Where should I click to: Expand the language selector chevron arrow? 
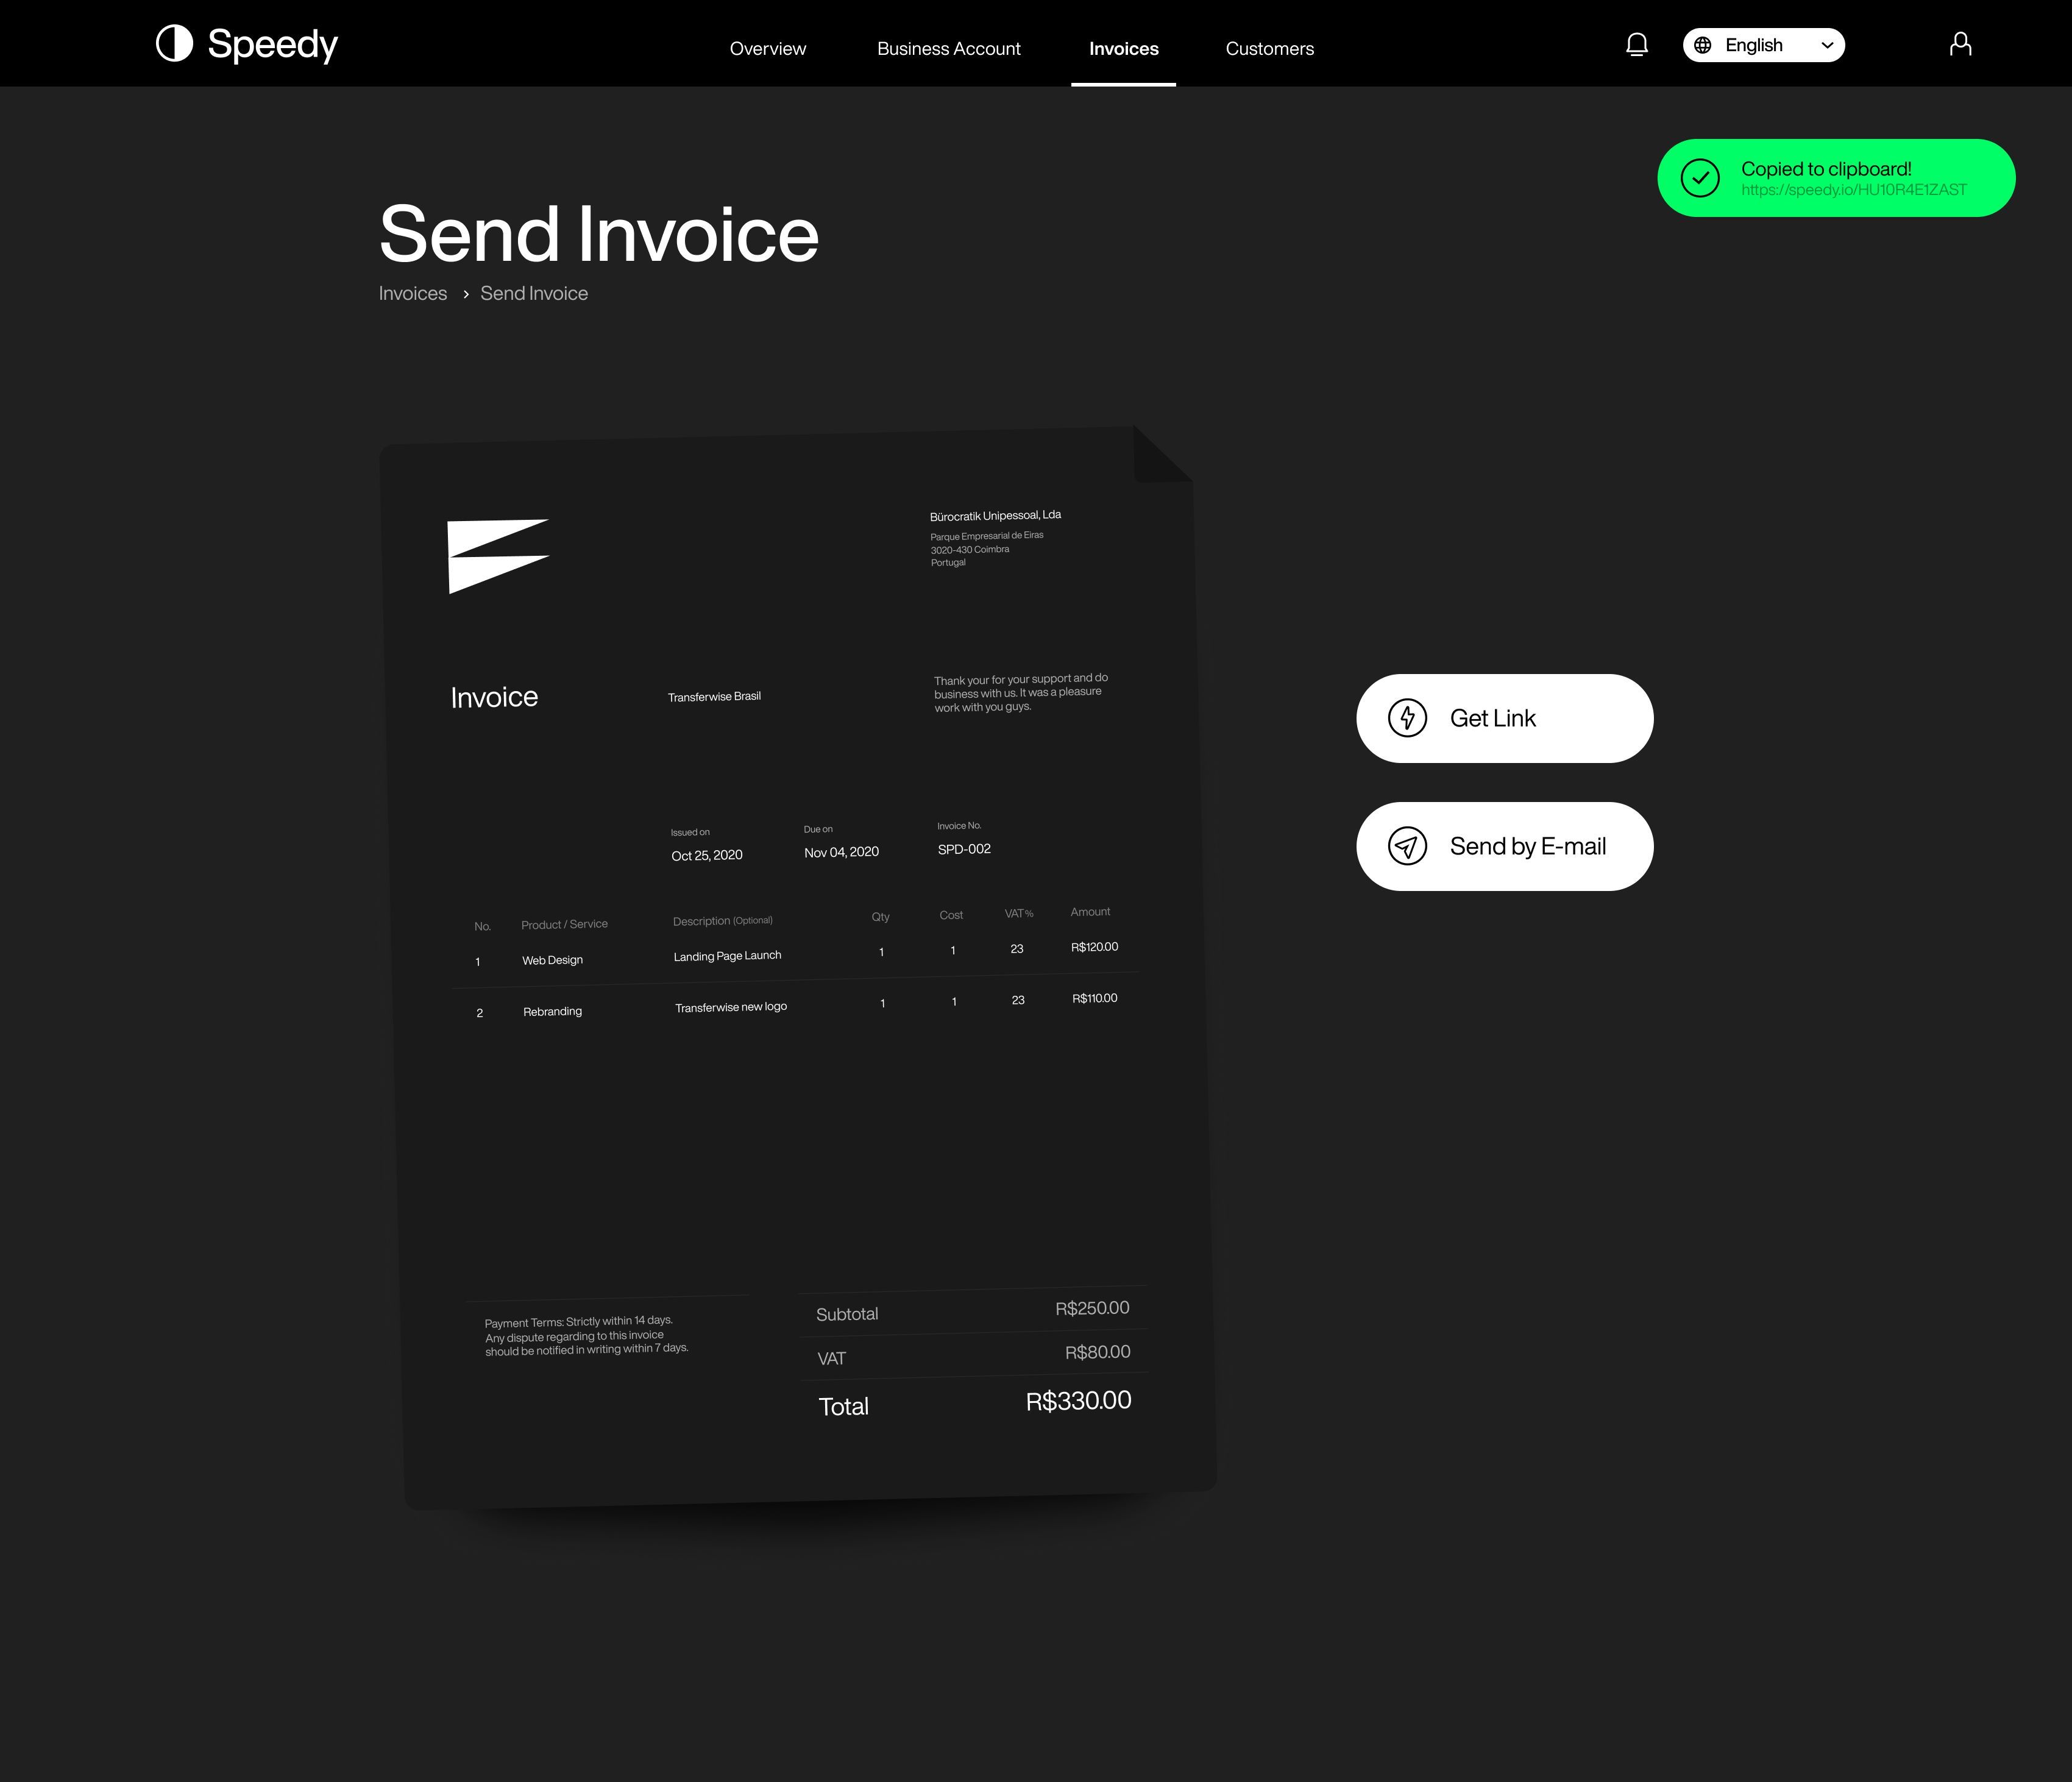[1831, 44]
